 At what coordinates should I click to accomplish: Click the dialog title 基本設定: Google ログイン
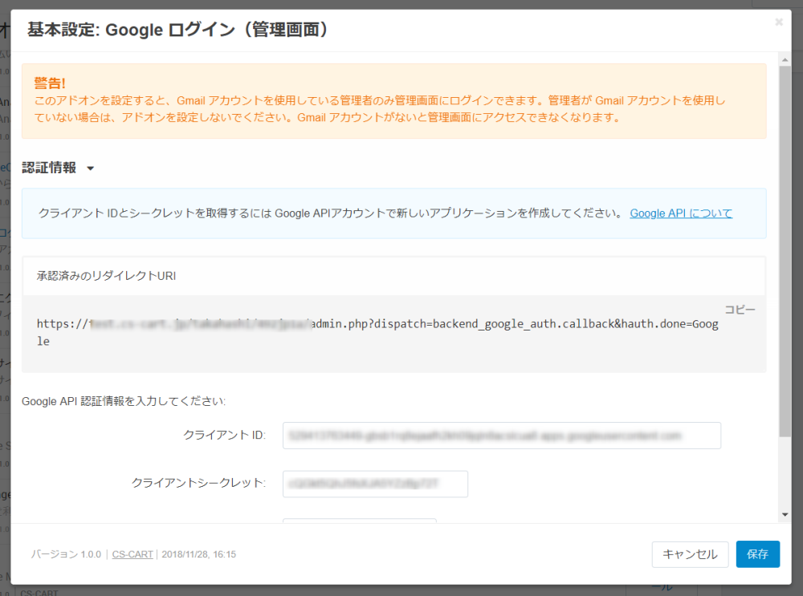click(x=177, y=30)
